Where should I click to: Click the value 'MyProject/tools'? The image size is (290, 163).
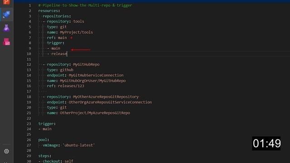tap(77, 32)
